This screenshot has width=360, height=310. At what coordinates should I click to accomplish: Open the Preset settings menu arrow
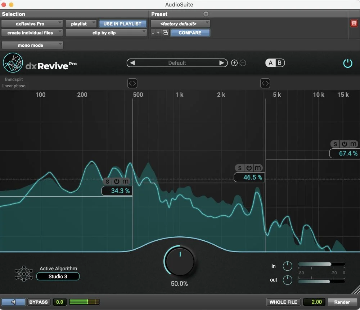[x=206, y=14]
